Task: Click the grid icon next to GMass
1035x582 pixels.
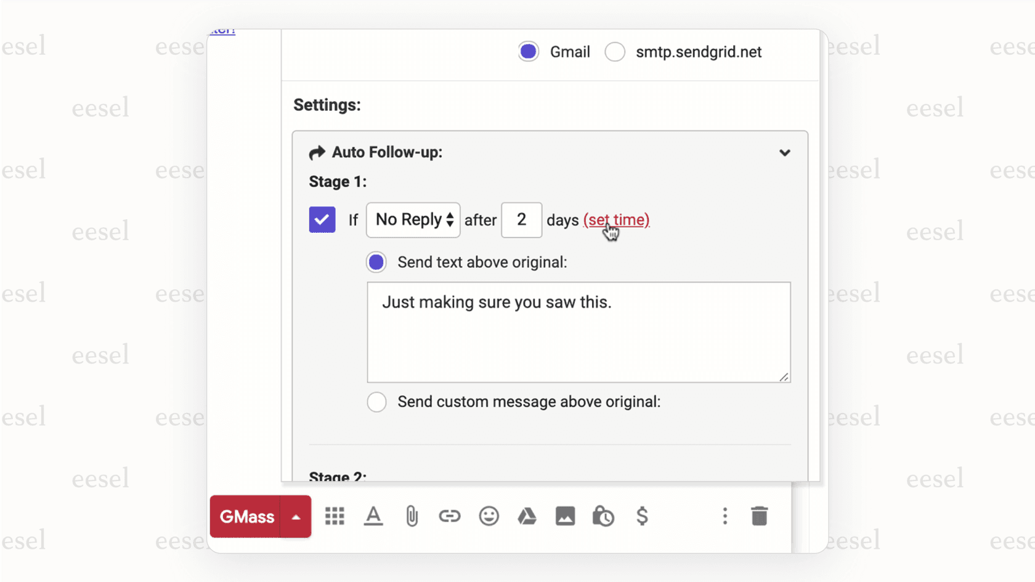Action: (x=335, y=516)
